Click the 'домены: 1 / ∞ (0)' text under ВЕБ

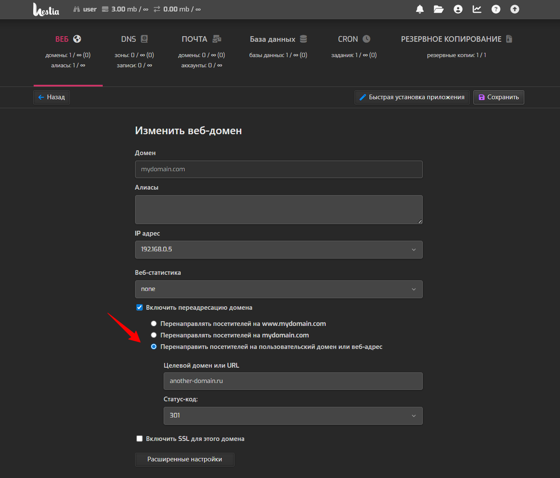68,55
